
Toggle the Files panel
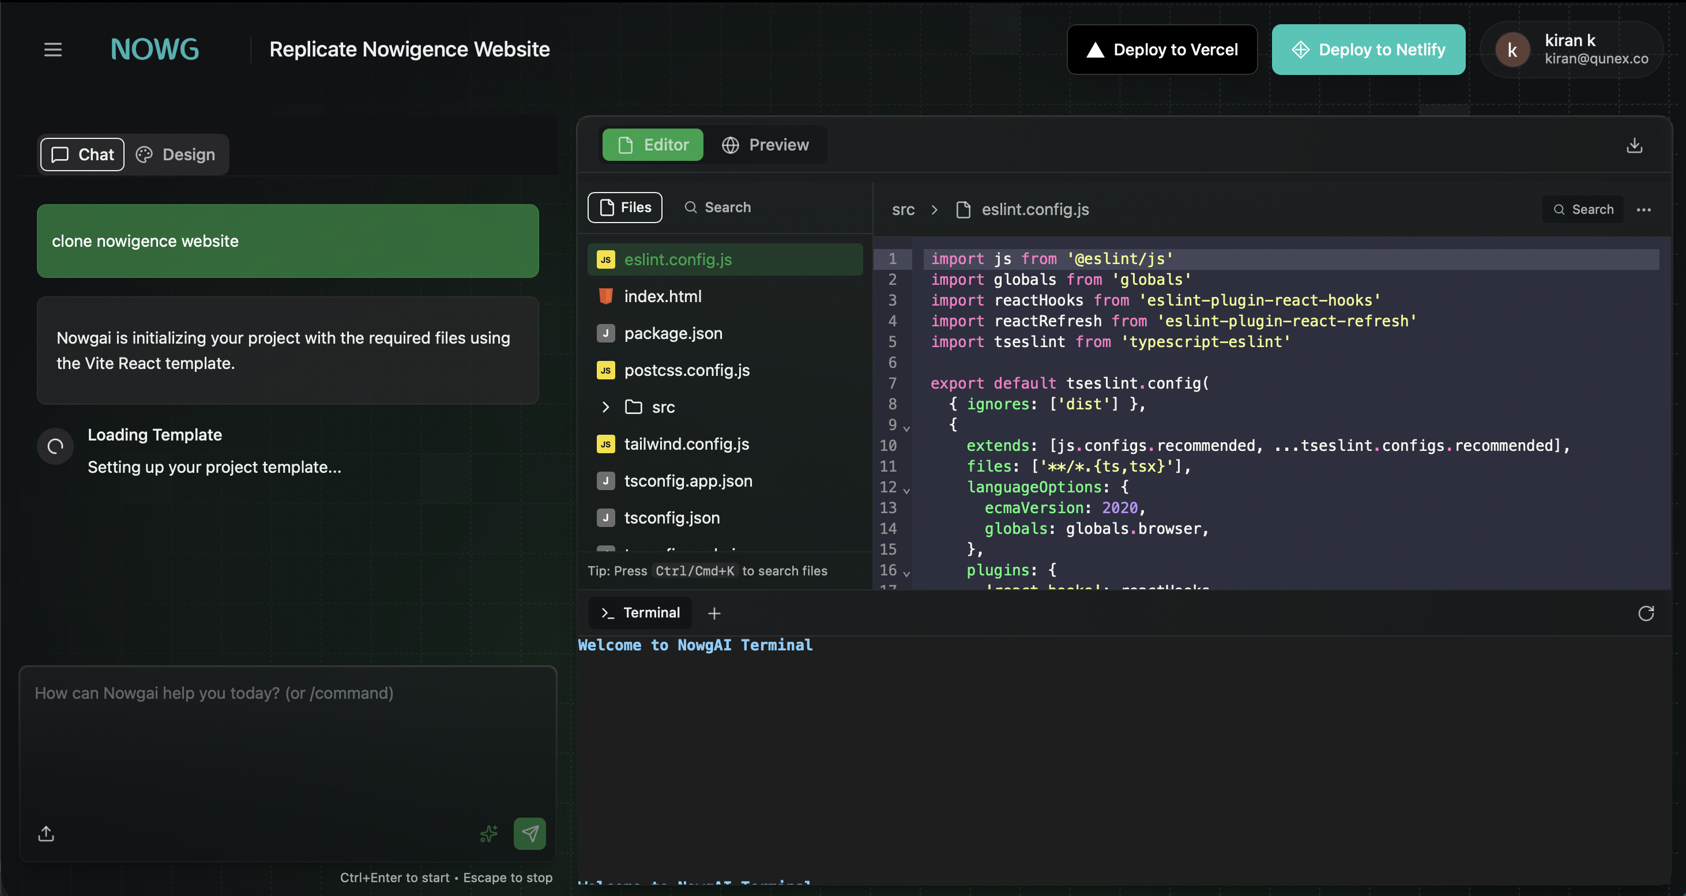click(x=624, y=207)
